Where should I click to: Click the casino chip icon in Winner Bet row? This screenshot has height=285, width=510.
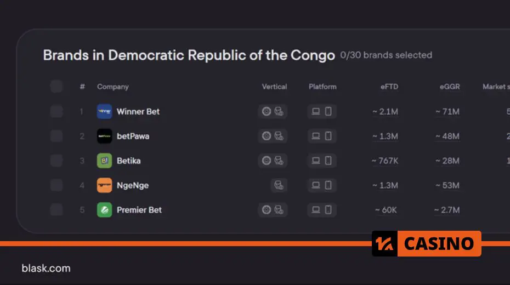[267, 111]
